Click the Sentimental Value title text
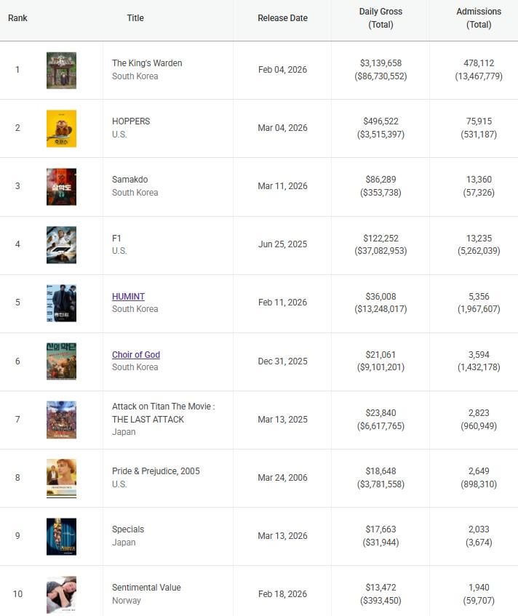The height and width of the screenshot is (616, 518). [x=146, y=588]
